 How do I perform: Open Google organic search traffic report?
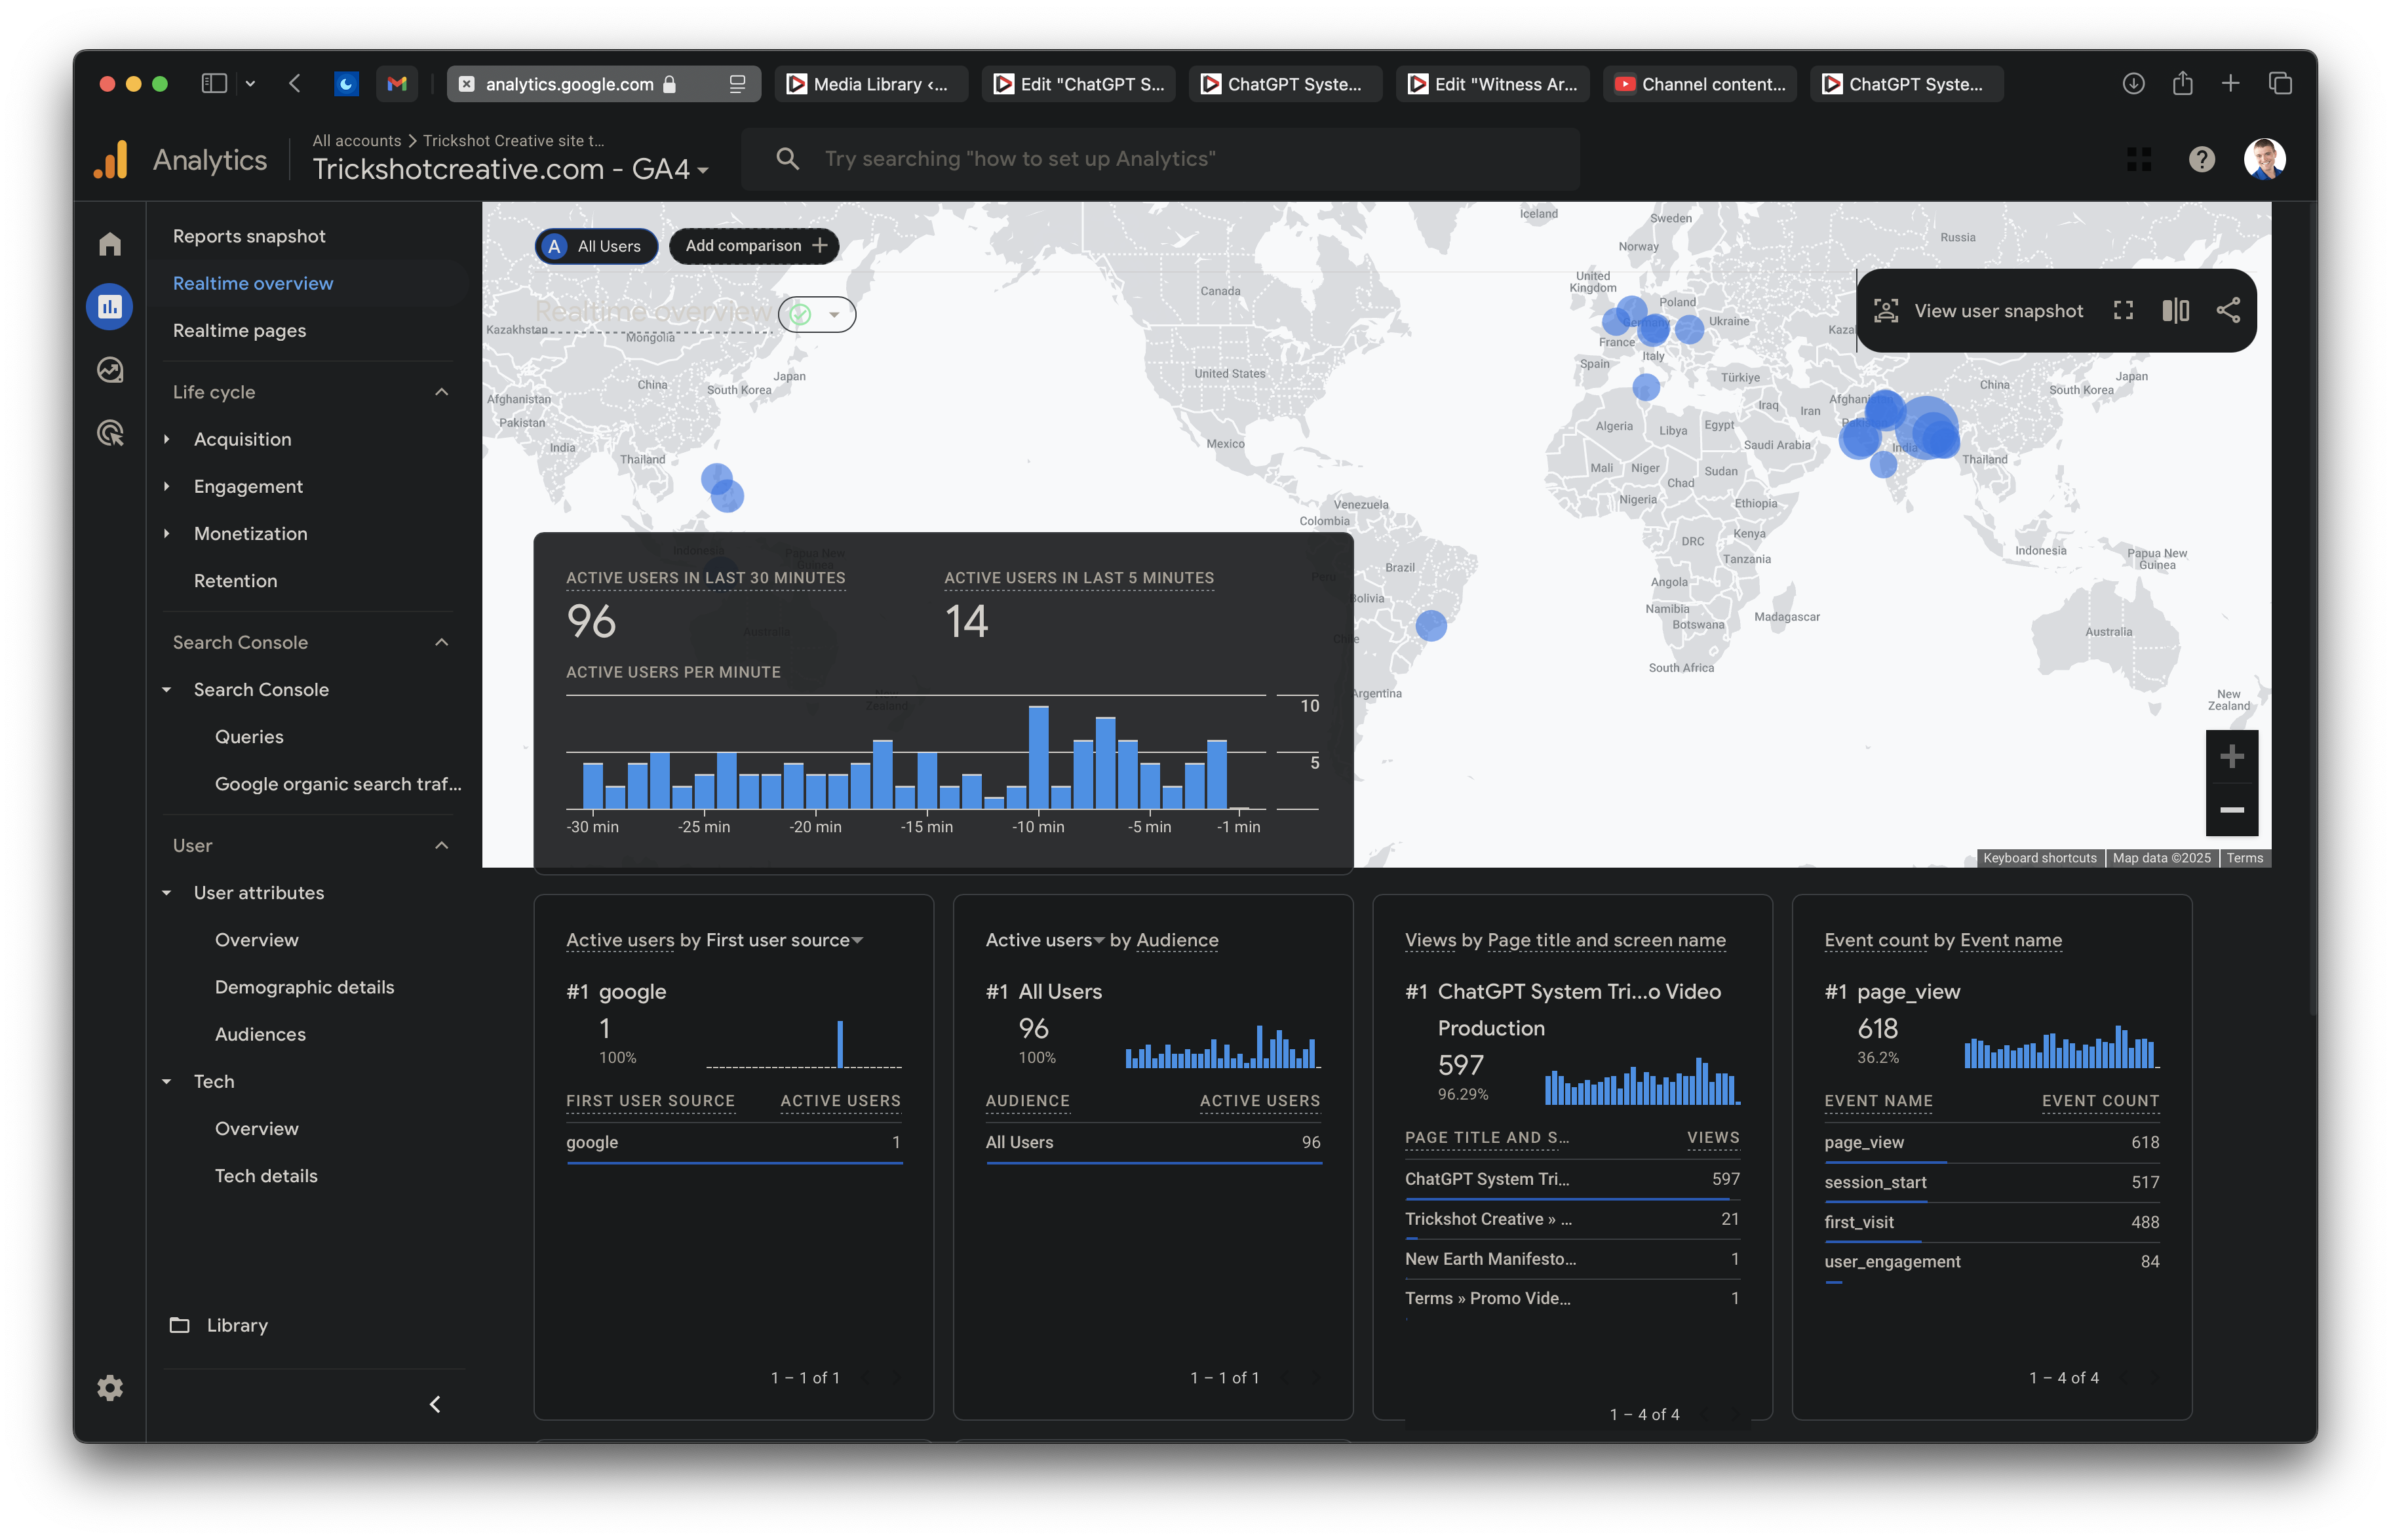click(338, 784)
